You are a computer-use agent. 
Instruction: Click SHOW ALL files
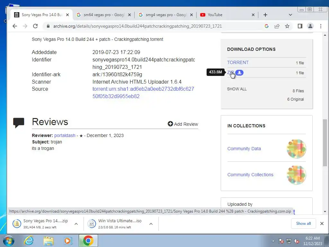point(237,89)
